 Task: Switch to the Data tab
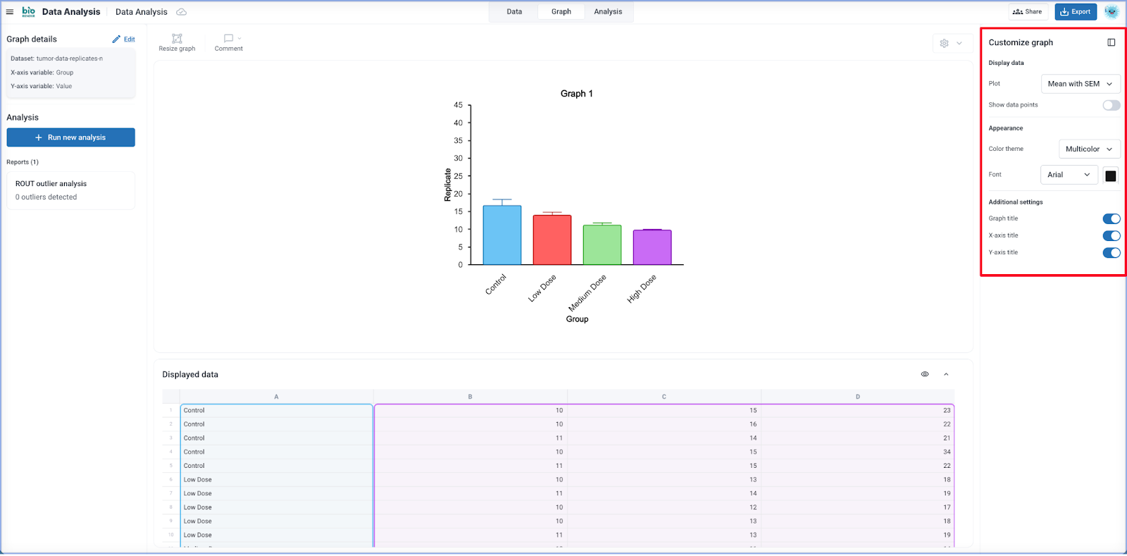coord(514,12)
